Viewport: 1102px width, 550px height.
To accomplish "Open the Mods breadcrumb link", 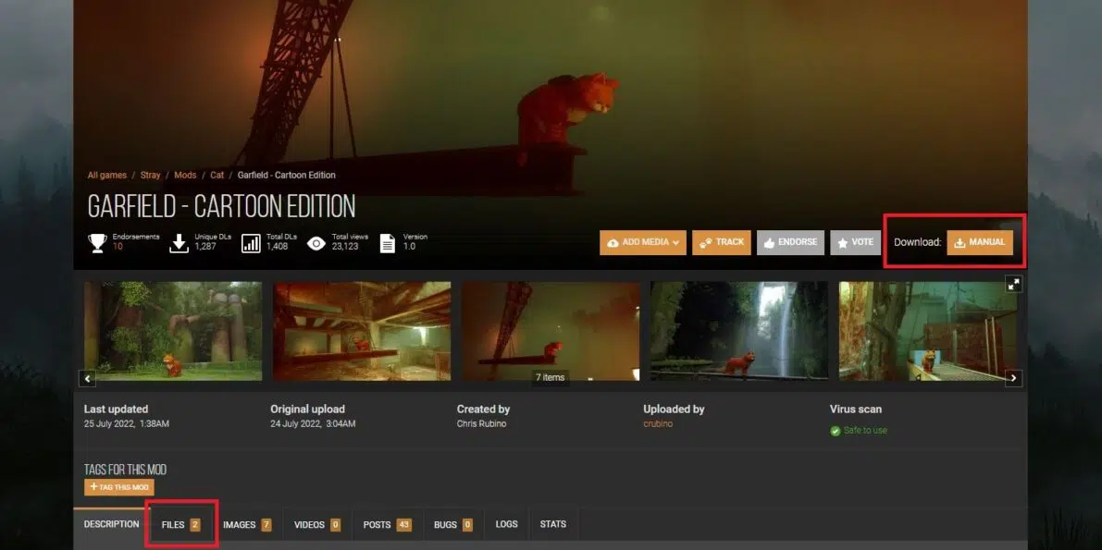I will pyautogui.click(x=186, y=175).
